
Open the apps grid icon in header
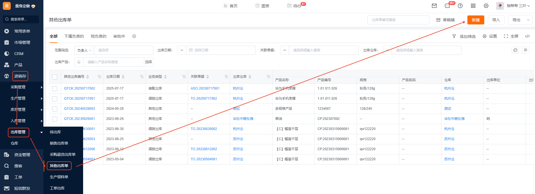473,6
